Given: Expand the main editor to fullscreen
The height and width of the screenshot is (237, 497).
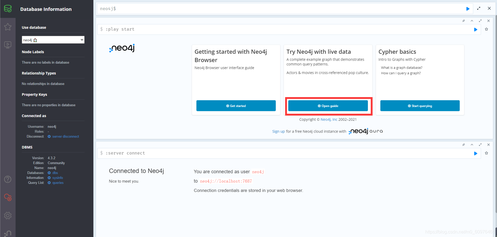Looking at the screenshot, I should (x=479, y=8).
